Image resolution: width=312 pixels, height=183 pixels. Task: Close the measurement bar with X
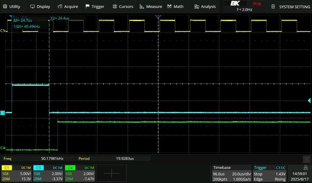[x=307, y=159]
